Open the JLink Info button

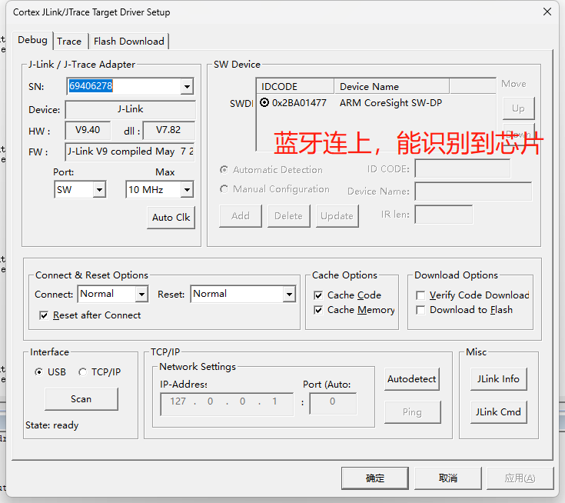pos(498,379)
